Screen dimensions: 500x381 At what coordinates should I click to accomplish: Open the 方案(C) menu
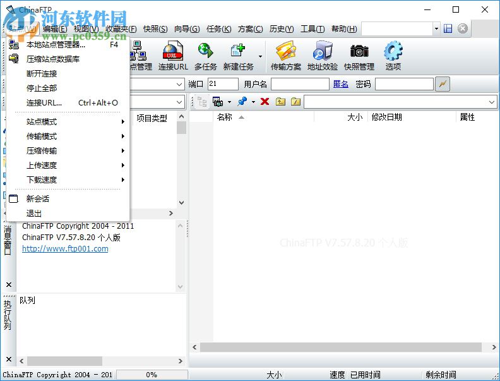pyautogui.click(x=251, y=29)
